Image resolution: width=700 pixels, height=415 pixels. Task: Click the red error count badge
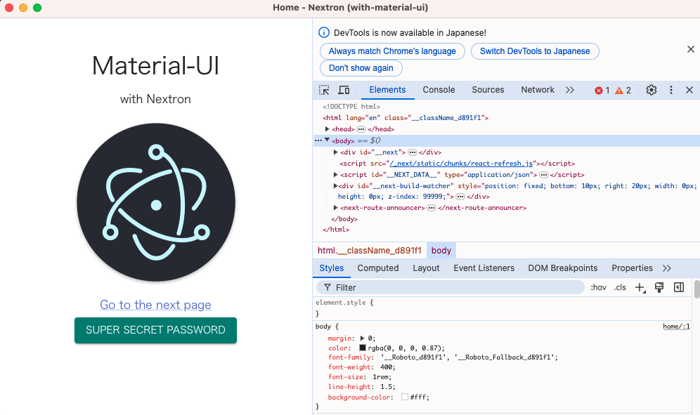coord(602,91)
